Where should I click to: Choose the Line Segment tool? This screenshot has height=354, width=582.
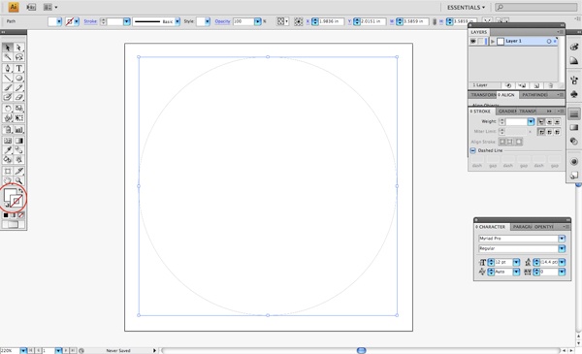point(8,78)
